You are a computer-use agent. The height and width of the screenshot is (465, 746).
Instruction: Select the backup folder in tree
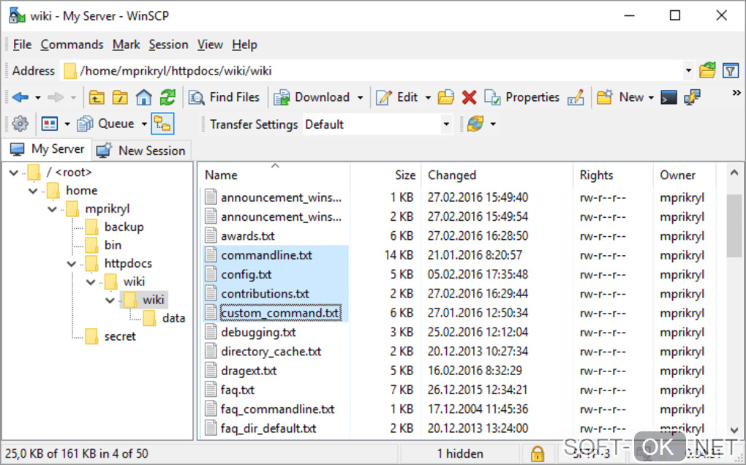pyautogui.click(x=124, y=227)
